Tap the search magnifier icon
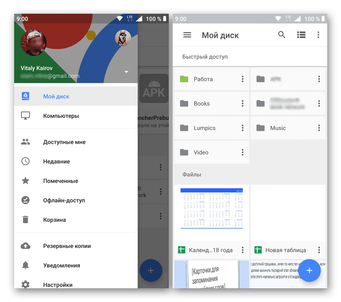Viewport: 341px width, 302px height. coord(282,35)
